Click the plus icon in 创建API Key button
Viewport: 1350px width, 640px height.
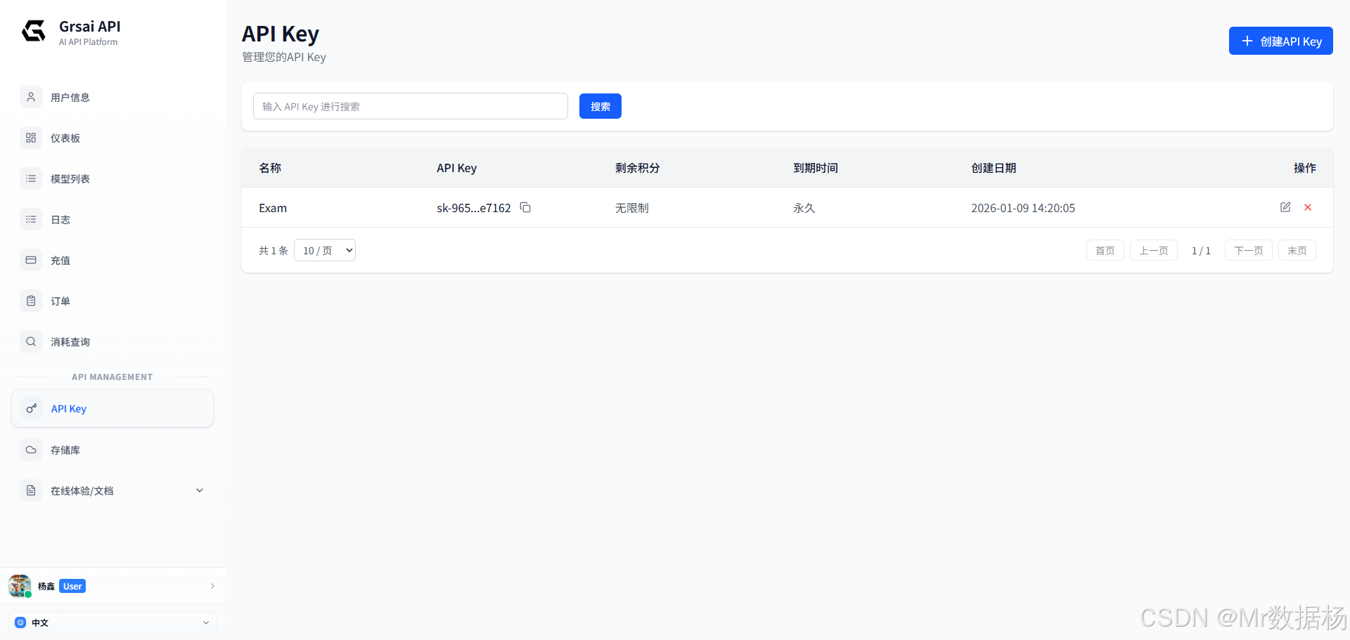click(x=1247, y=41)
